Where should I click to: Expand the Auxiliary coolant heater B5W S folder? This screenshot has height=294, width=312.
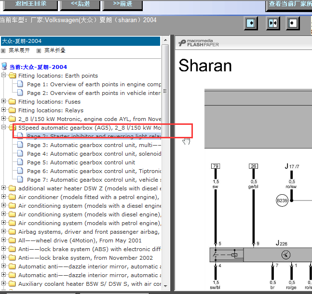(x=3, y=283)
